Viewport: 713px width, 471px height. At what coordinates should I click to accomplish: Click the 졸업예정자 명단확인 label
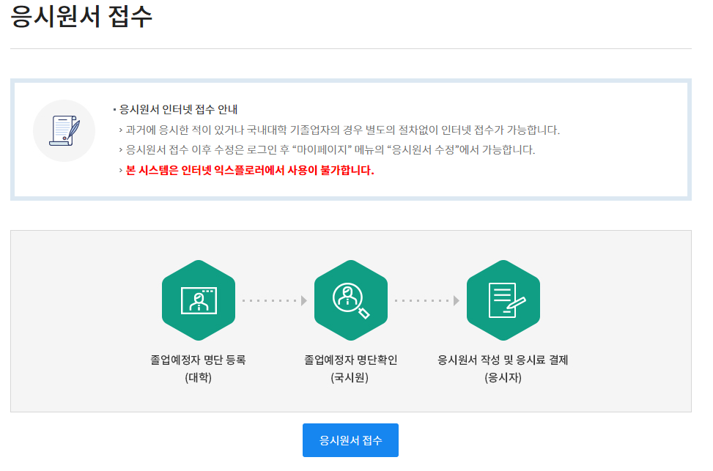coord(350,360)
